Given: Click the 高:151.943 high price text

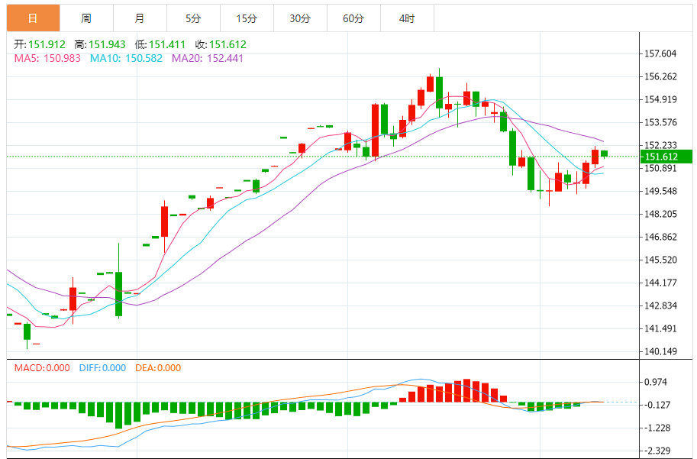Looking at the screenshot, I should point(100,44).
